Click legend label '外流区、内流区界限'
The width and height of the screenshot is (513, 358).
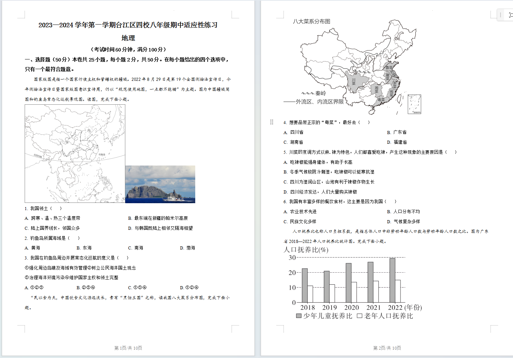click(x=320, y=102)
